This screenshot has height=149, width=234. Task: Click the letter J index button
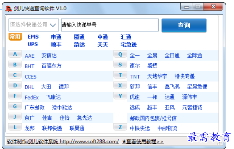(15, 117)
